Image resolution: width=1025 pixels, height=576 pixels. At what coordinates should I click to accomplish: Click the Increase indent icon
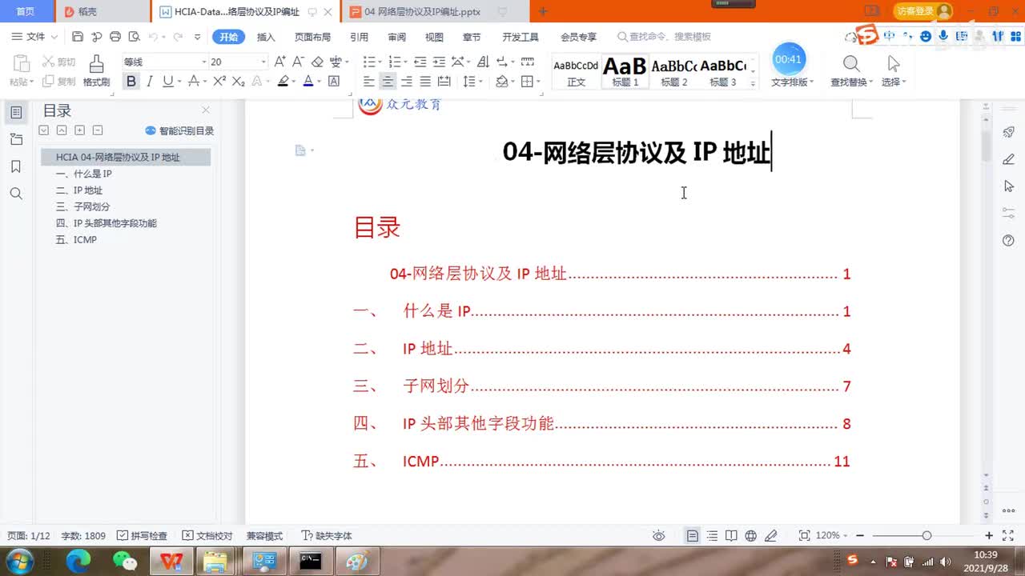coord(439,62)
